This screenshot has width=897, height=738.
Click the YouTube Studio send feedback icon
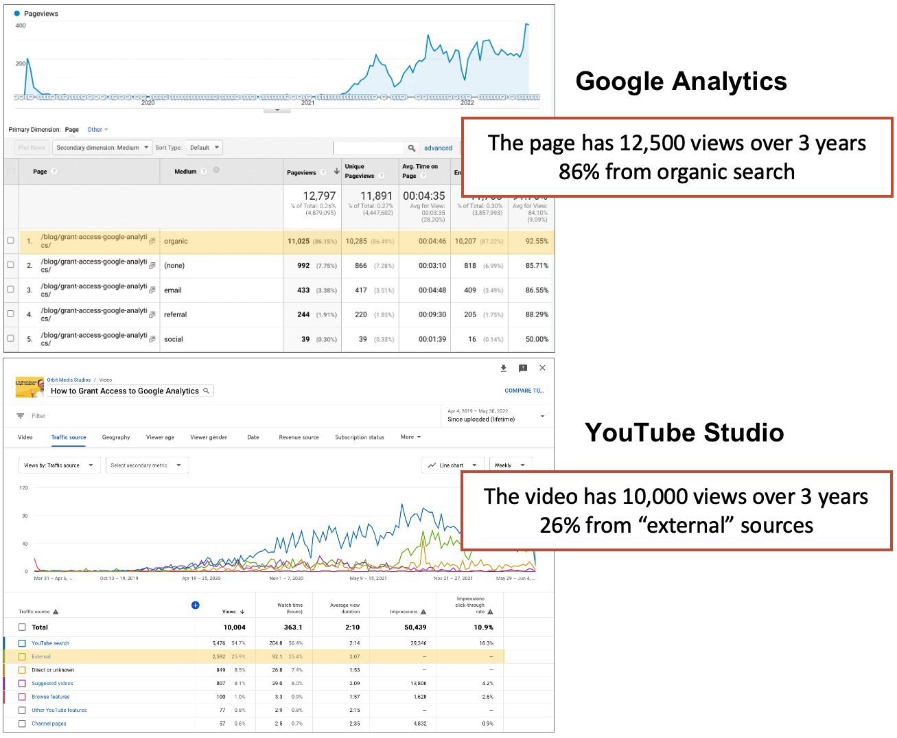point(523,369)
